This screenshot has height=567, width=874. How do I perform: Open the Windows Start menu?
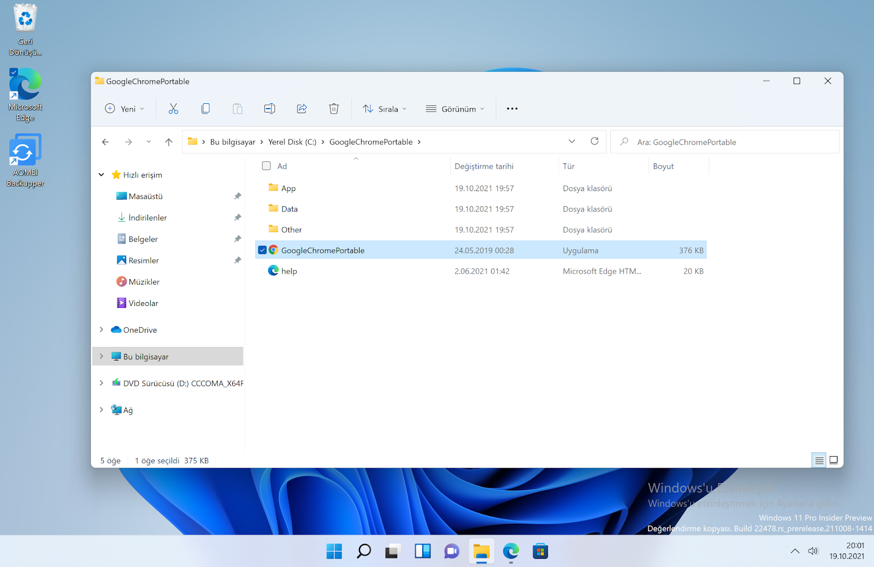tap(334, 551)
